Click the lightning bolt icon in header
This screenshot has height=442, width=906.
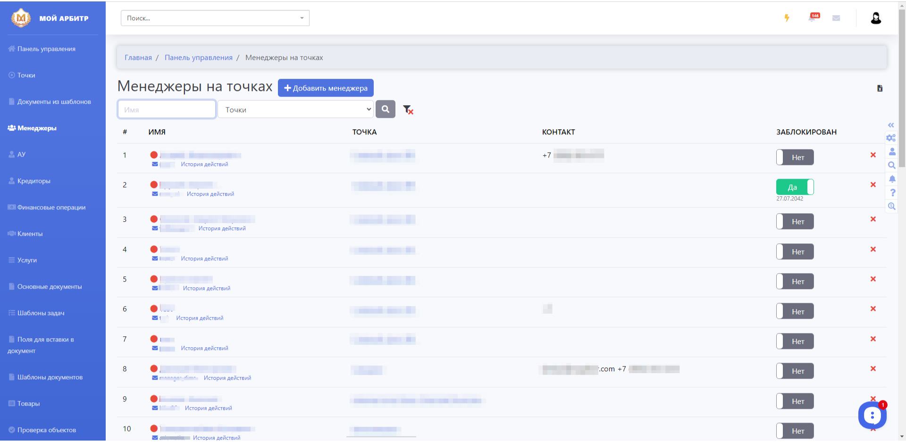pyautogui.click(x=787, y=18)
